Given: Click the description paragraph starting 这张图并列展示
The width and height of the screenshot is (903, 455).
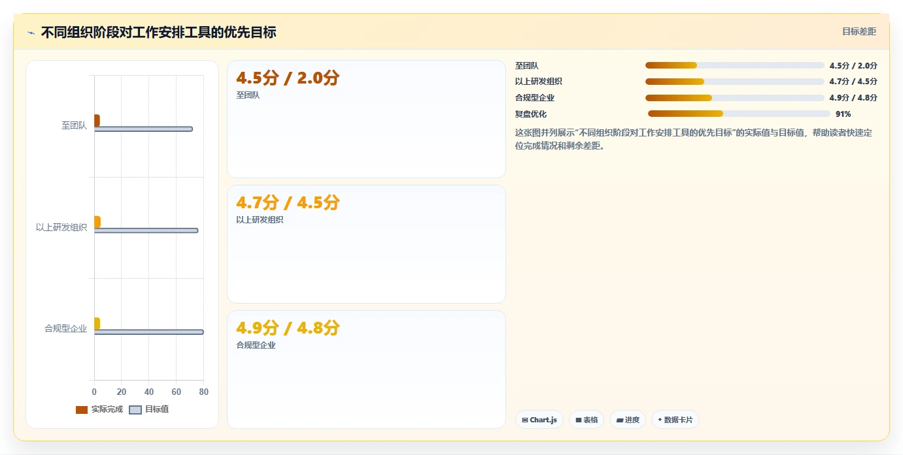Looking at the screenshot, I should pos(694,139).
